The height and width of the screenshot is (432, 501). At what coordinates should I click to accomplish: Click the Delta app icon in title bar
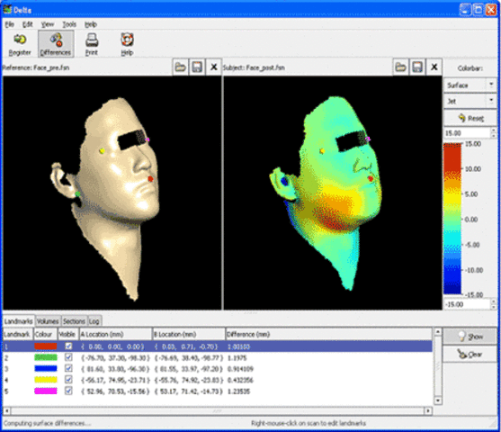tap(7, 10)
